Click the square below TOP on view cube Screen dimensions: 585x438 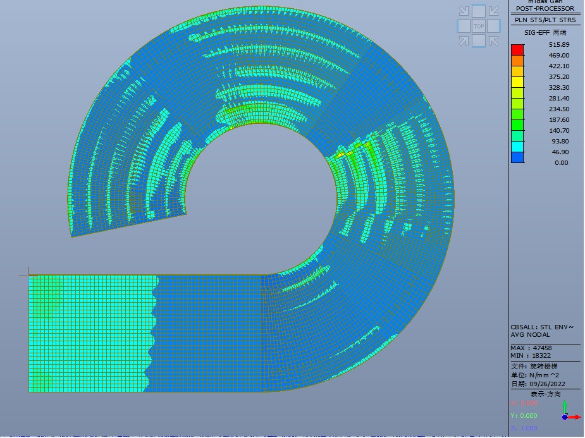[x=478, y=40]
